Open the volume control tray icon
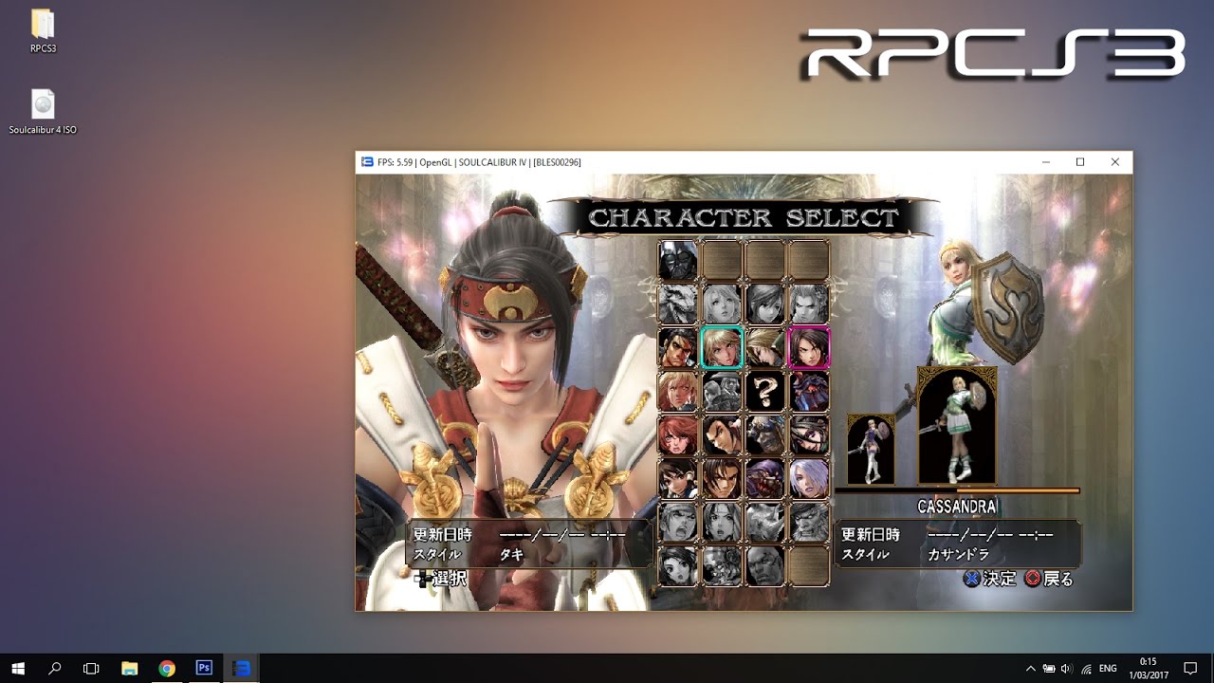 1067,668
